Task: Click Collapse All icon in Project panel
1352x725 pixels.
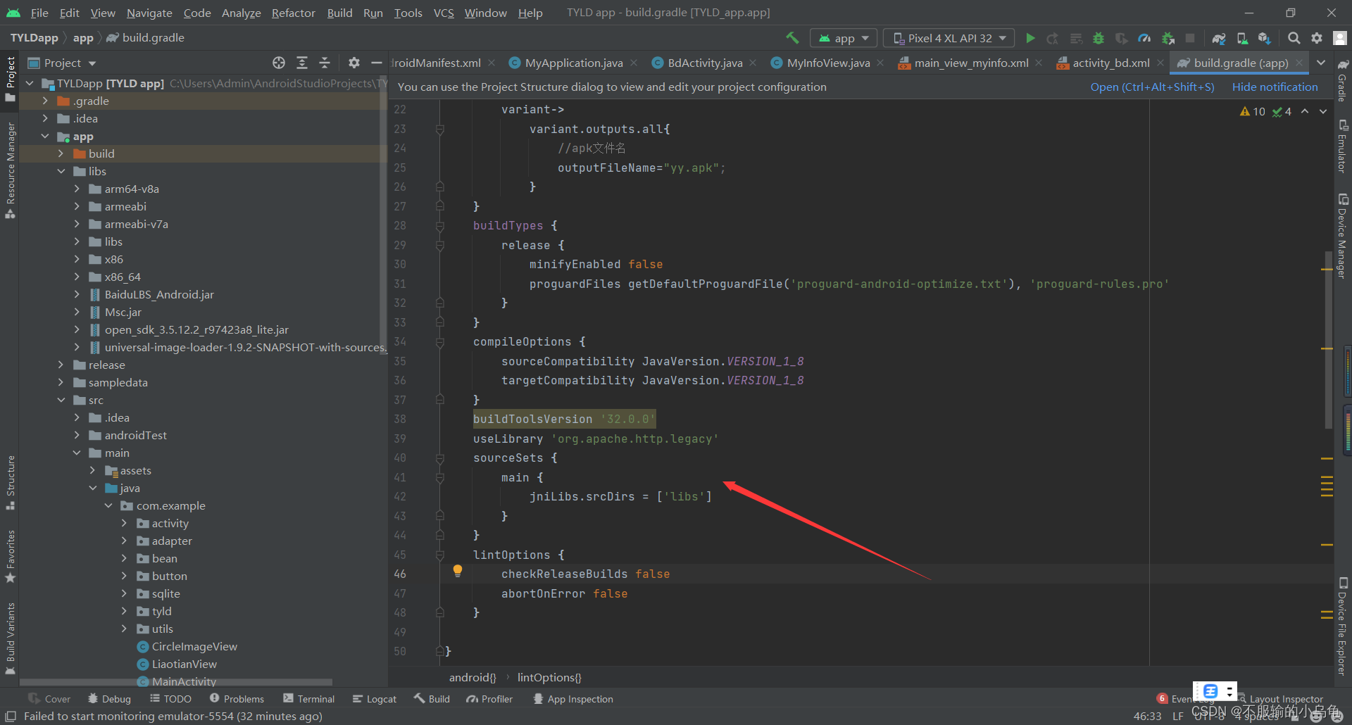Action: tap(325, 63)
